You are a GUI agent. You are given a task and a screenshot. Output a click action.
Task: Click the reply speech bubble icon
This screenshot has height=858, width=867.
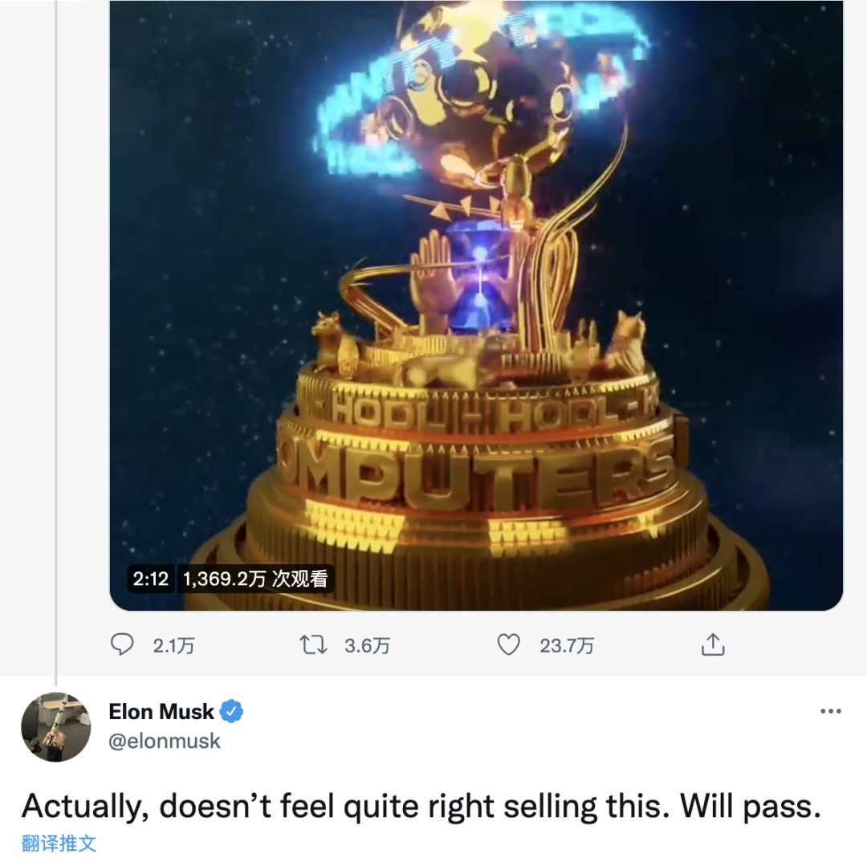point(122,645)
